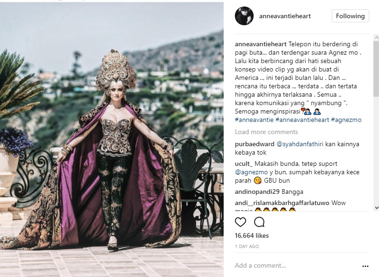The height and width of the screenshot is (277, 379).
Task: Open the #anneavantieheart hashtag link
Action: click(302, 120)
